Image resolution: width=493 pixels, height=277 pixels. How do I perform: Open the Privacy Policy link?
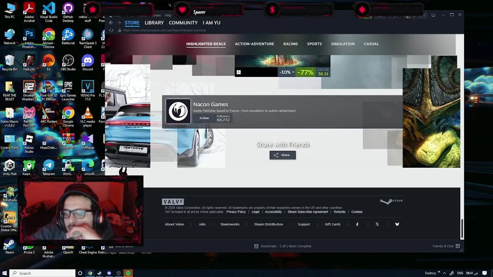236,212
